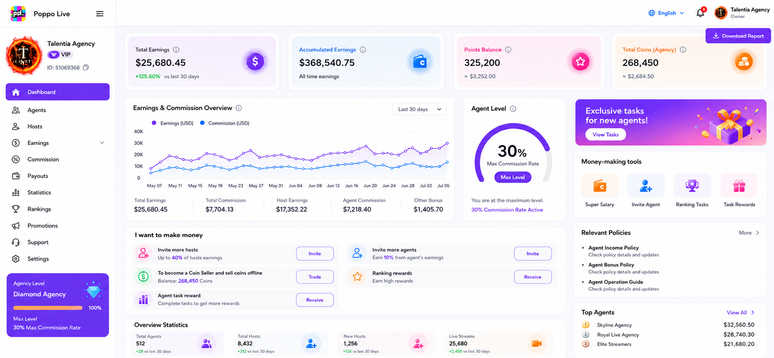Click the Total Agents people icon
Screen dimensions: 774x358
coord(207,343)
